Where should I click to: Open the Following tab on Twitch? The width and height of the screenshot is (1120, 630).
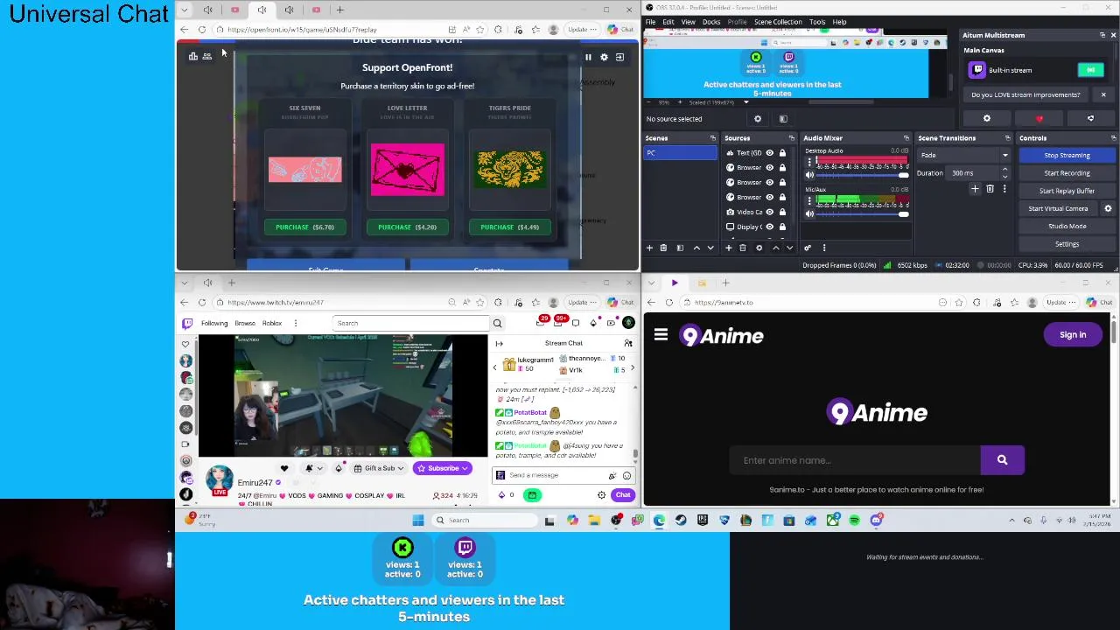214,323
